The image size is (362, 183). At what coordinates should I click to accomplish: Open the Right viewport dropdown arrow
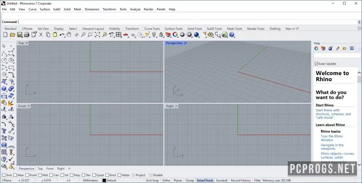coord(176,106)
